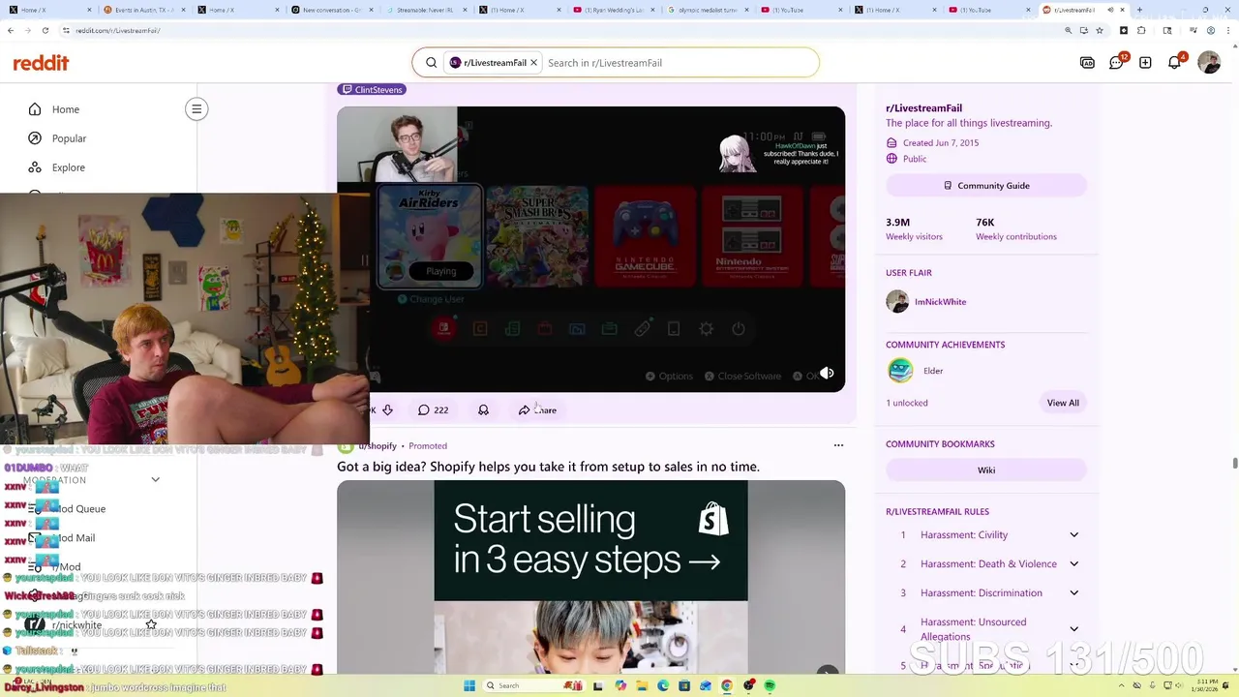Remove the r/LivestreamFail search filter chip
Screen dimensions: 1239x697
pyautogui.click(x=533, y=63)
